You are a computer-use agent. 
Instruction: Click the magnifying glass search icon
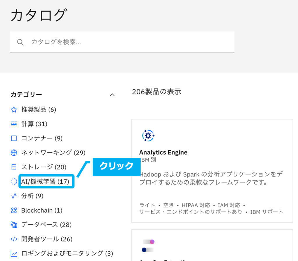[20, 42]
